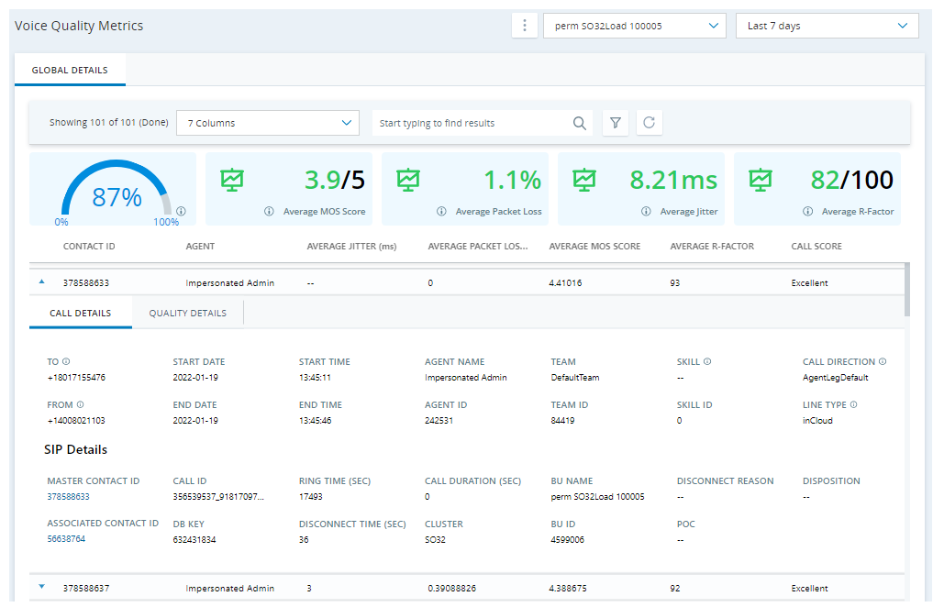The image size is (933, 607).
Task: Open the filter funnel icon
Action: pos(616,123)
